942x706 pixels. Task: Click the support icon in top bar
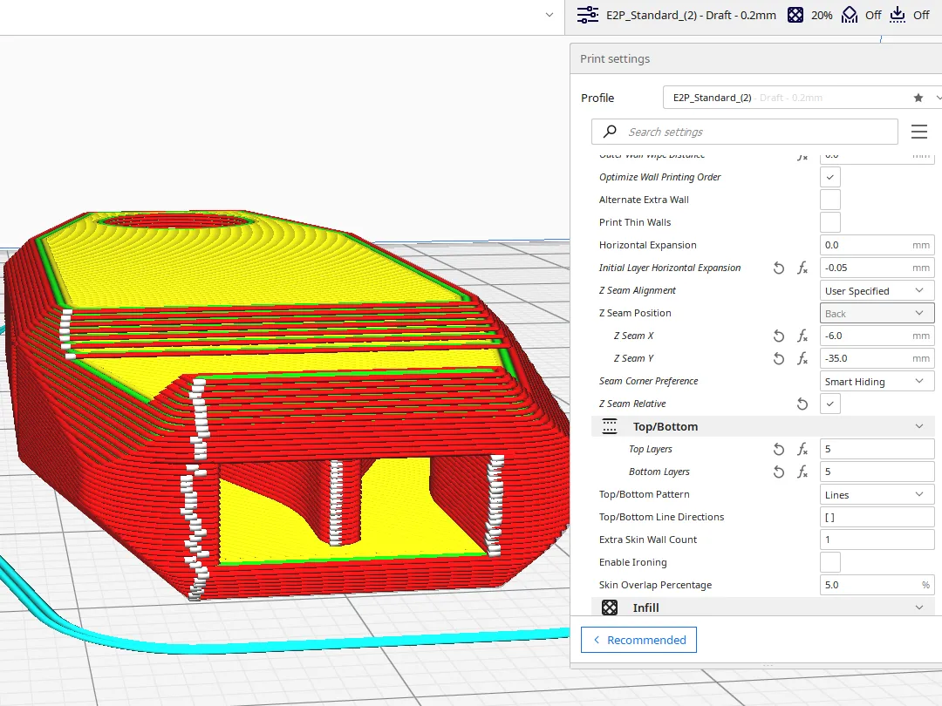pyautogui.click(x=850, y=15)
